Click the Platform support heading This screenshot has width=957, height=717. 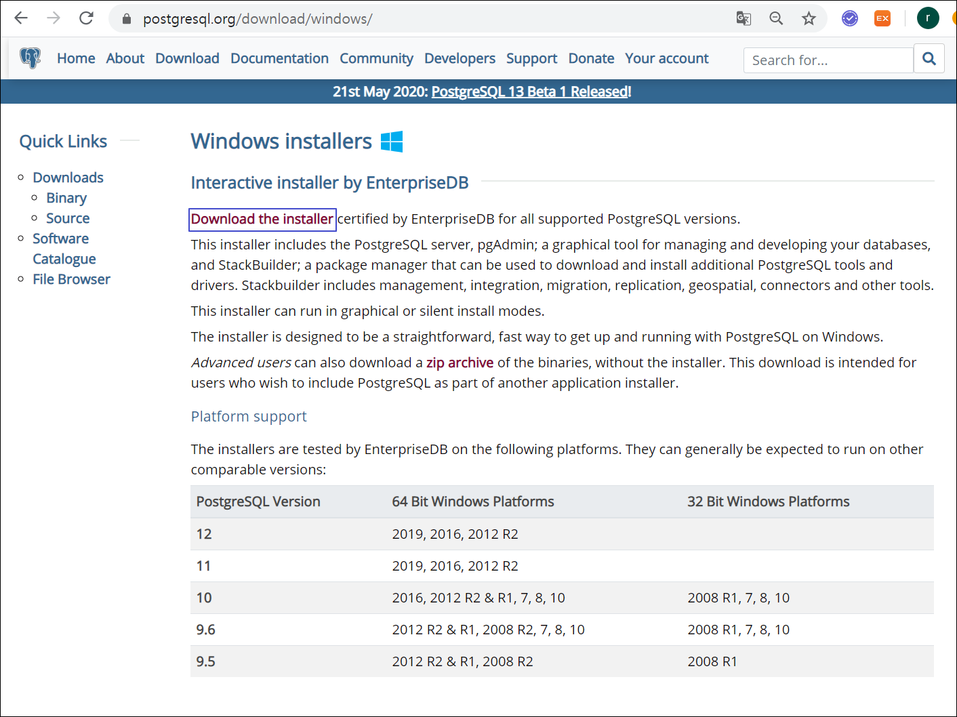pos(249,416)
